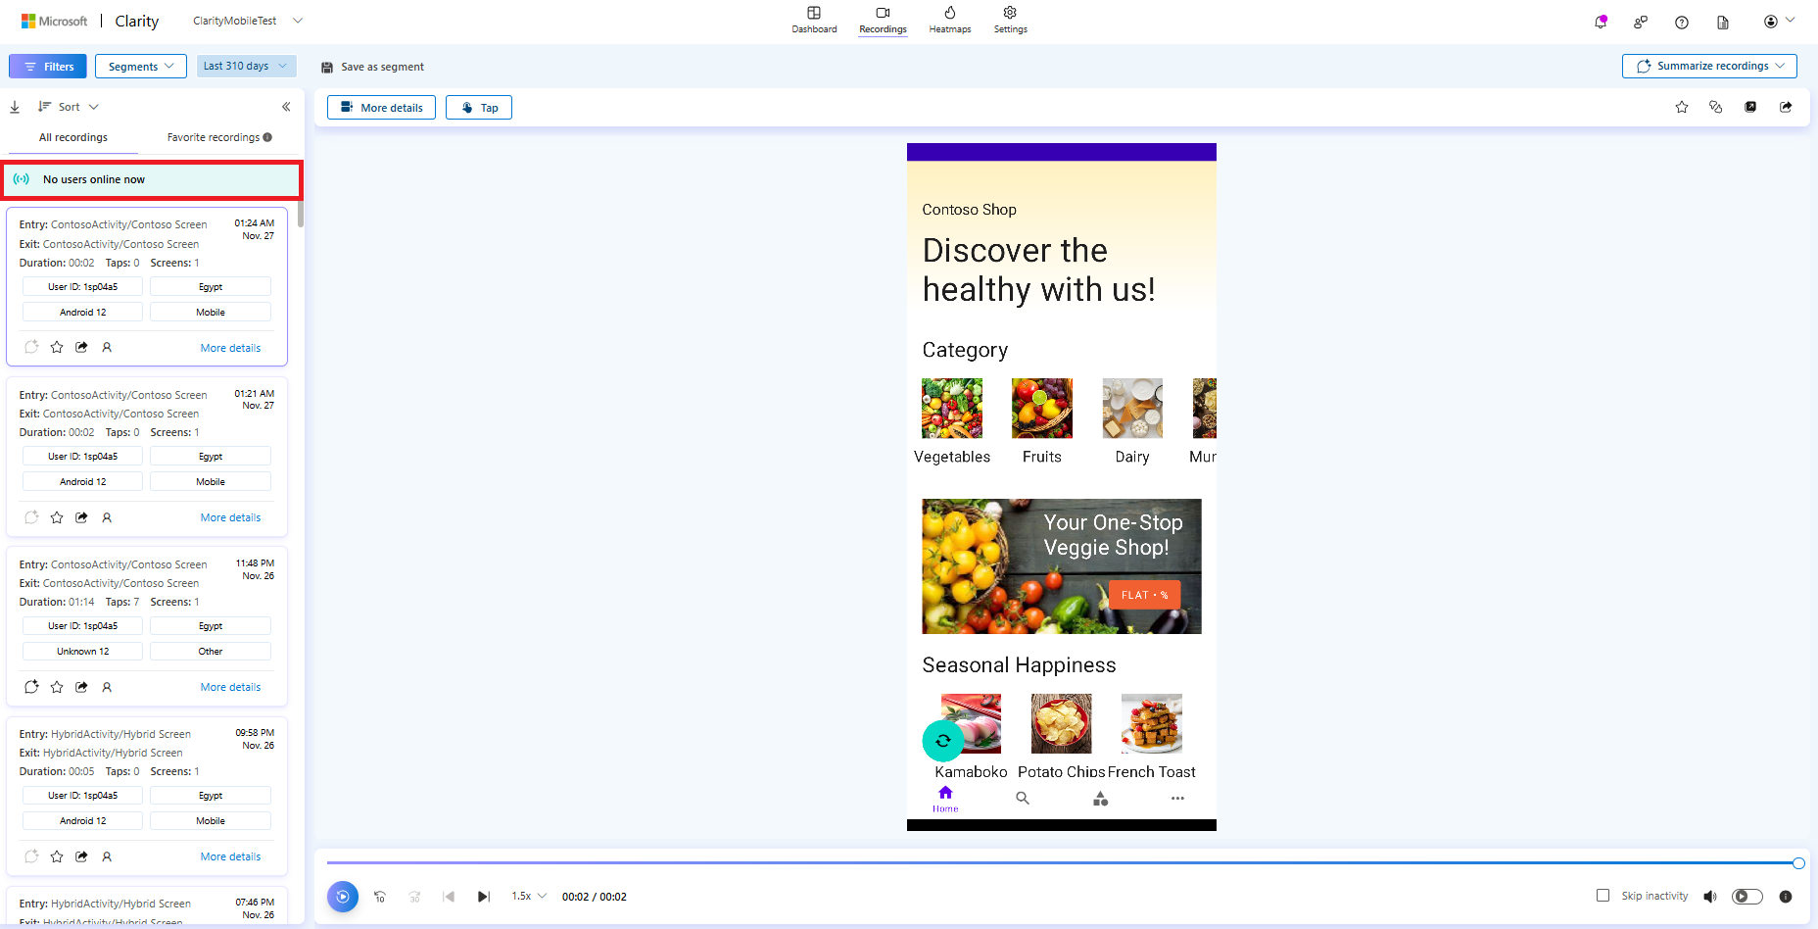The width and height of the screenshot is (1818, 929).
Task: Open the playback info icon
Action: (1786, 896)
